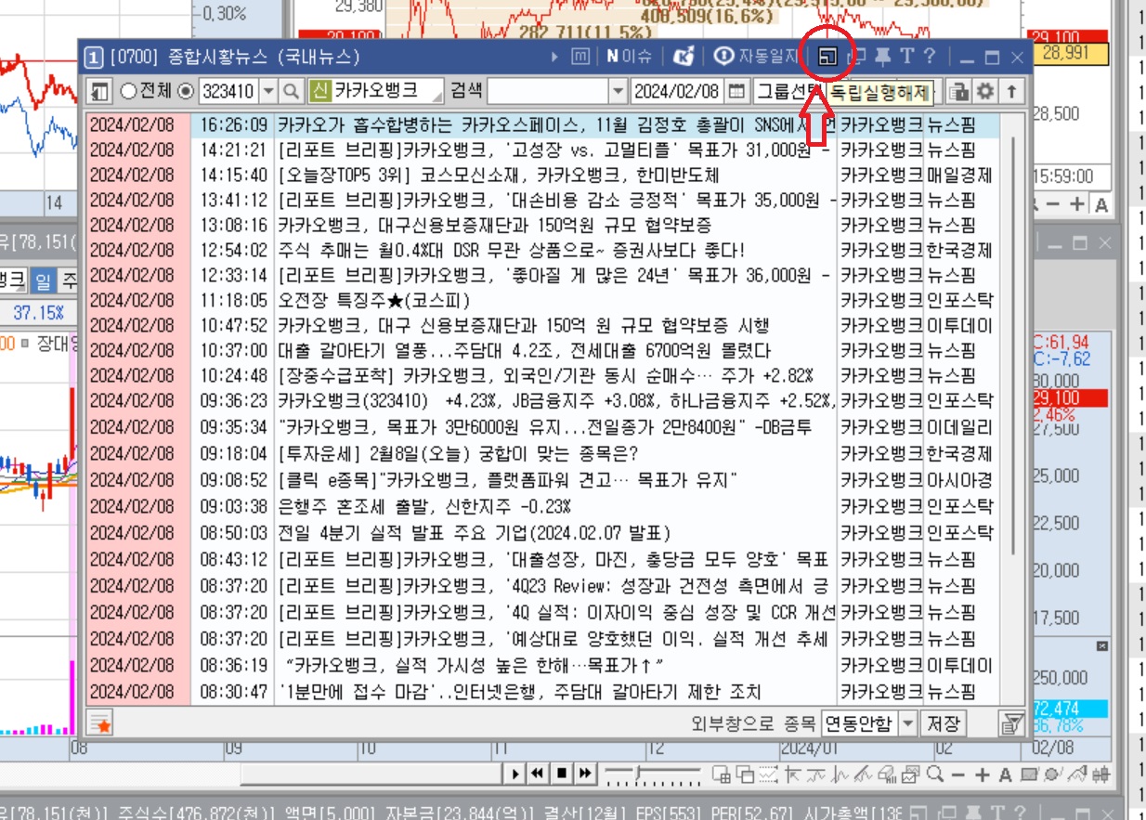Click the 검색 keyword input box

point(548,91)
